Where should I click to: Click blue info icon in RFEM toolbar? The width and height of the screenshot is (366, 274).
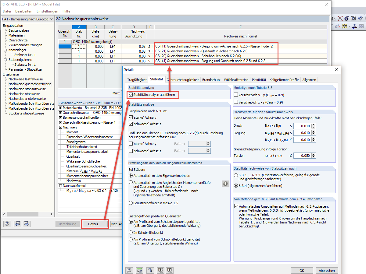click(346, 18)
